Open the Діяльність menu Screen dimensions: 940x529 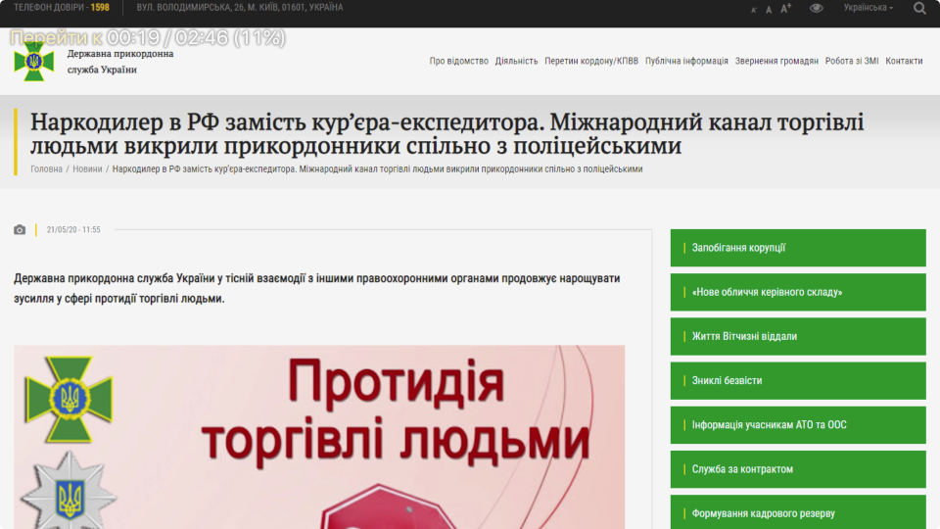(516, 61)
